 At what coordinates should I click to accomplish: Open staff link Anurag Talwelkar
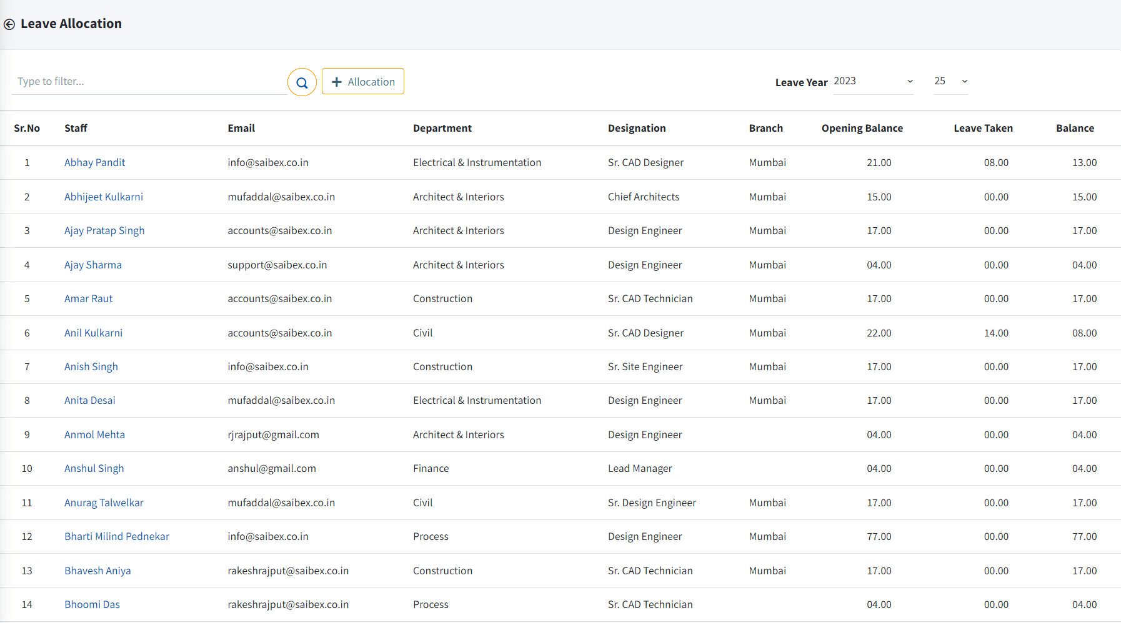(x=104, y=503)
